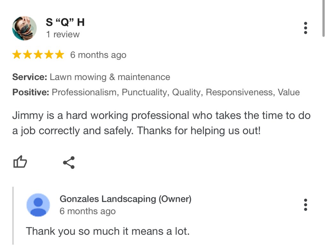Share the review by S "Q" H
Screen dimensions: 327x251
click(x=69, y=162)
